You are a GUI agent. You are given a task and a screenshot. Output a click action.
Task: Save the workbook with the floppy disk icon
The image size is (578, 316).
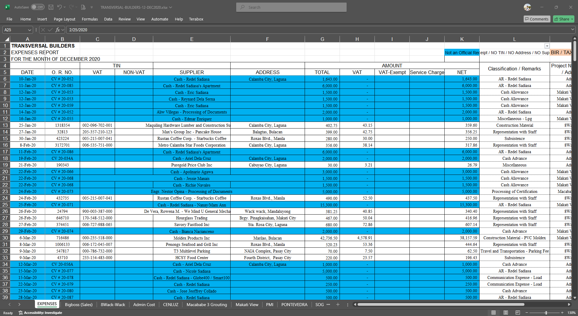[51, 7]
